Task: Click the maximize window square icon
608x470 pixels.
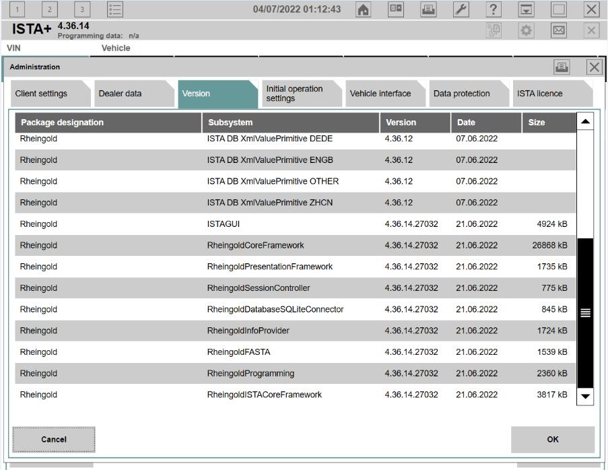Action: pos(559,9)
